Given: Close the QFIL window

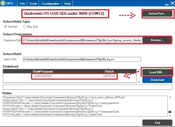Looking at the screenshot, I should (173, 3).
